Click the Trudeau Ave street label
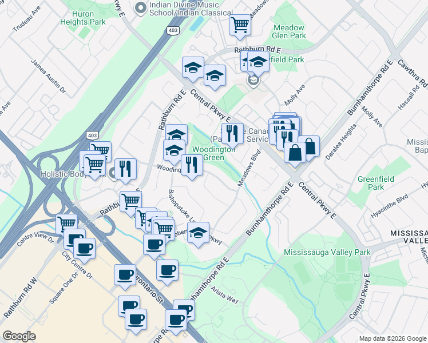Screen dimensions: 428x343 [x=26, y=18]
